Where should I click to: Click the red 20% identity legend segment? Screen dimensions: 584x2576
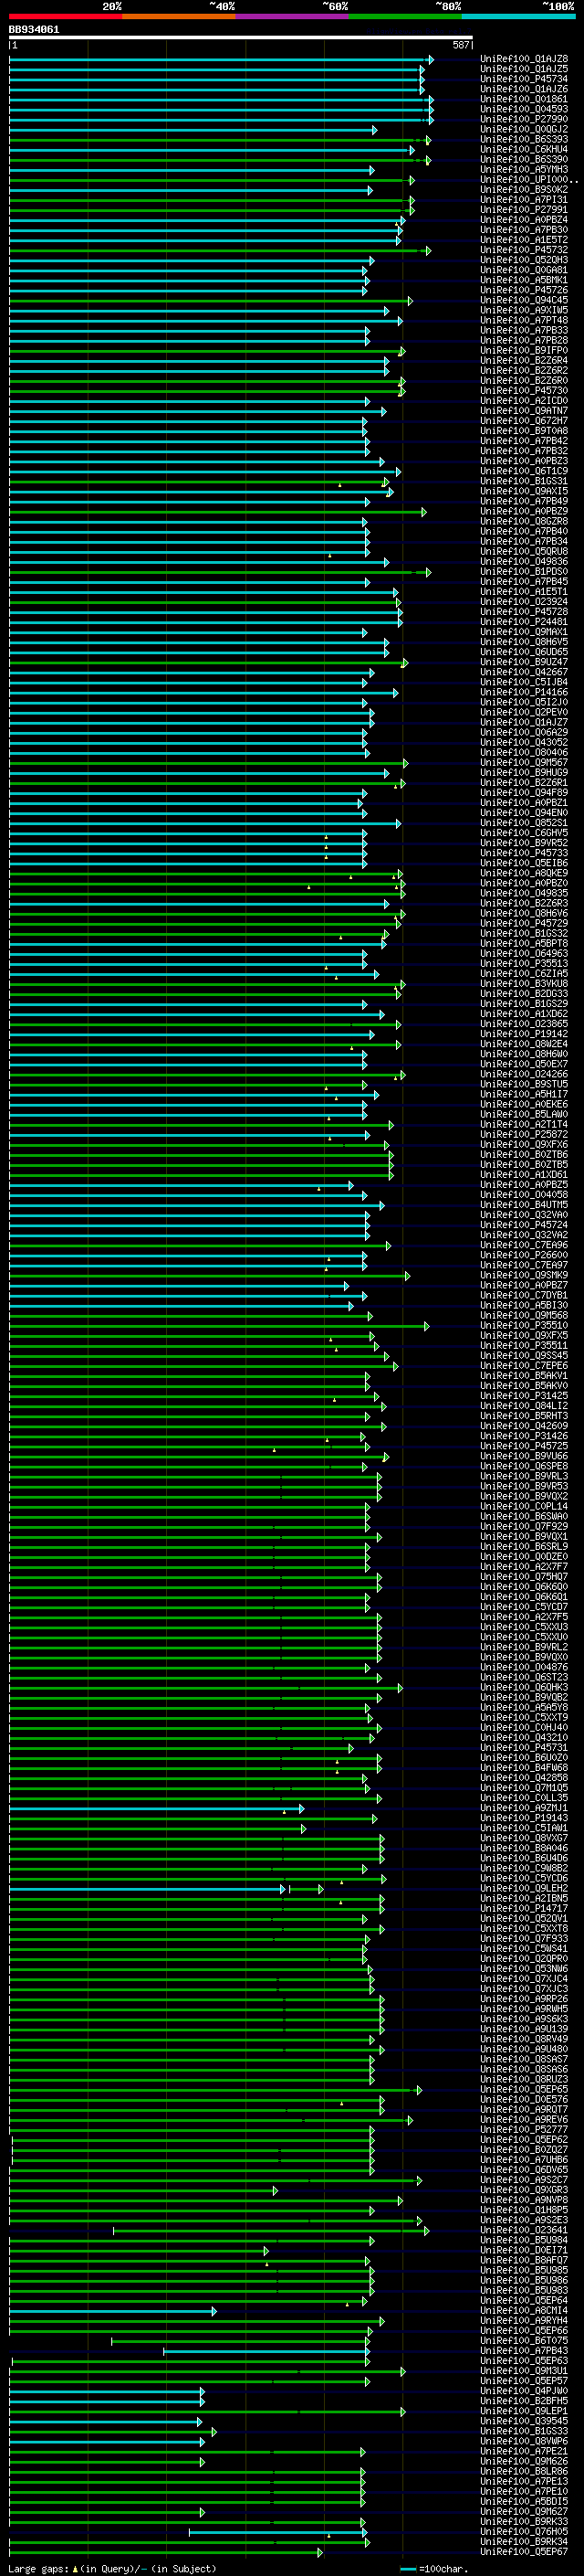[x=66, y=16]
